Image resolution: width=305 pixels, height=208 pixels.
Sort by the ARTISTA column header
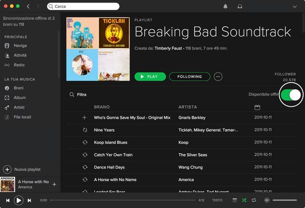tap(187, 107)
